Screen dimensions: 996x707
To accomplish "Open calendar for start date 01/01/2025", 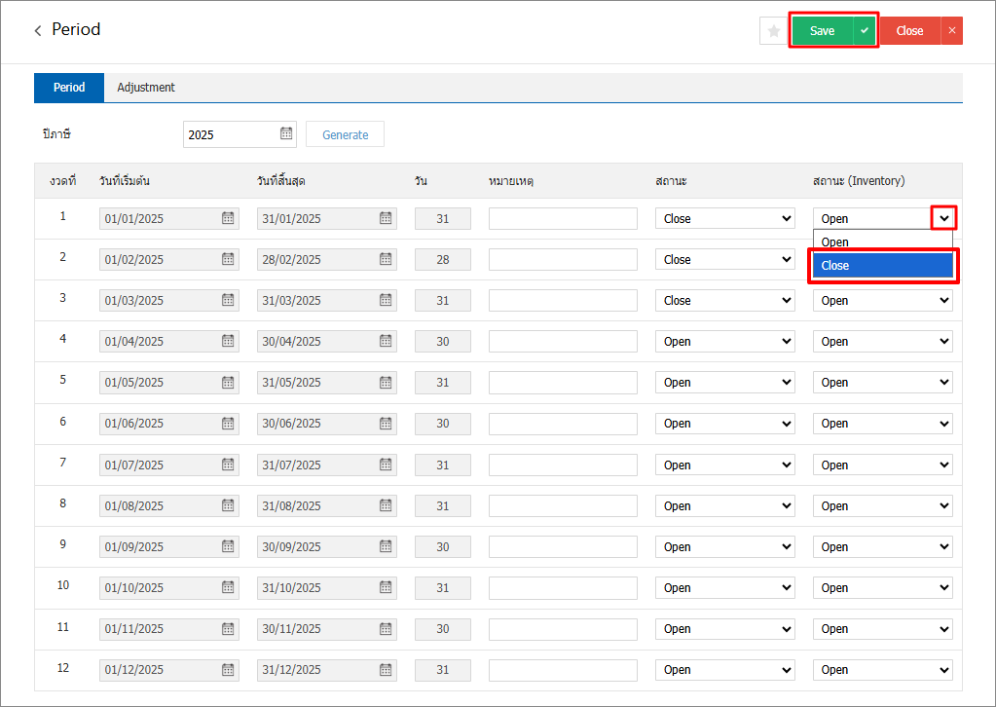I will (228, 218).
